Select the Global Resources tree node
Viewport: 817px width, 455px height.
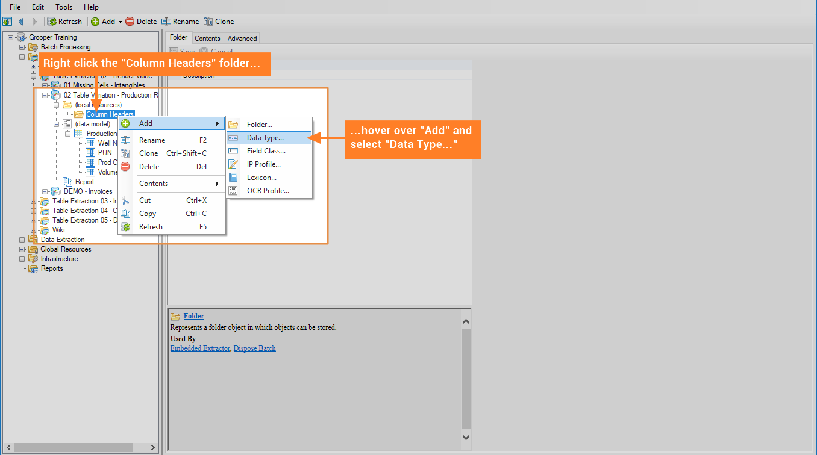tap(66, 249)
